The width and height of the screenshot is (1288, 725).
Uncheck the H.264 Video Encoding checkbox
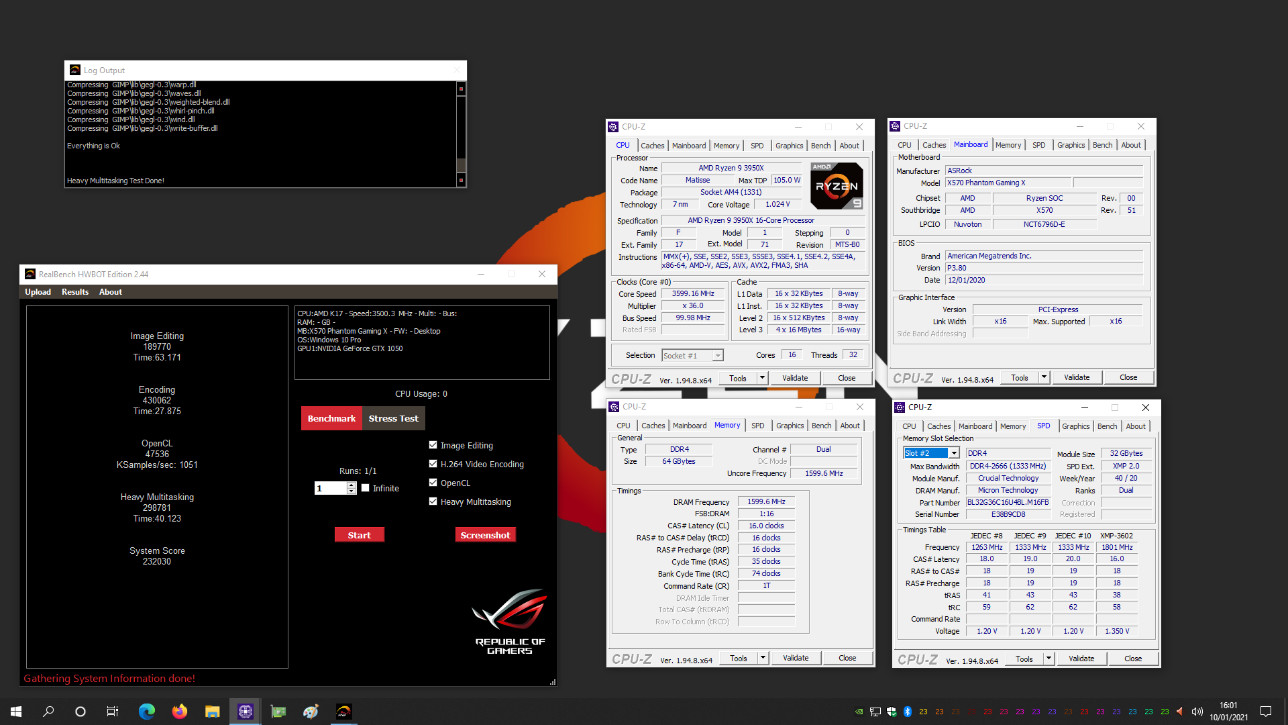[x=433, y=463]
